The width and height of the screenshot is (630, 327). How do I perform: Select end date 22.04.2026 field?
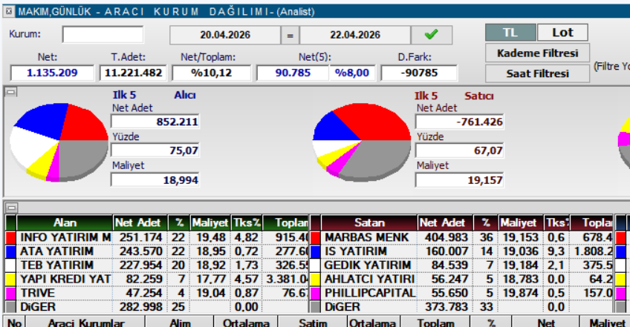click(x=355, y=35)
